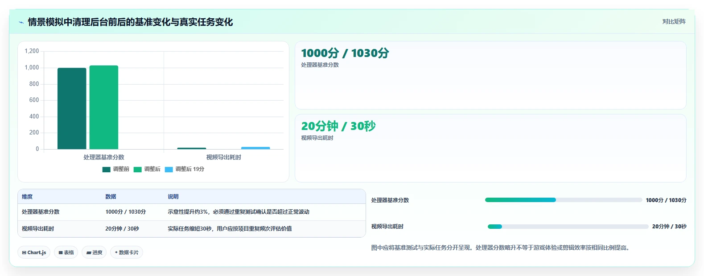
Task: Click the 维度 column header
Action: [x=27, y=197]
